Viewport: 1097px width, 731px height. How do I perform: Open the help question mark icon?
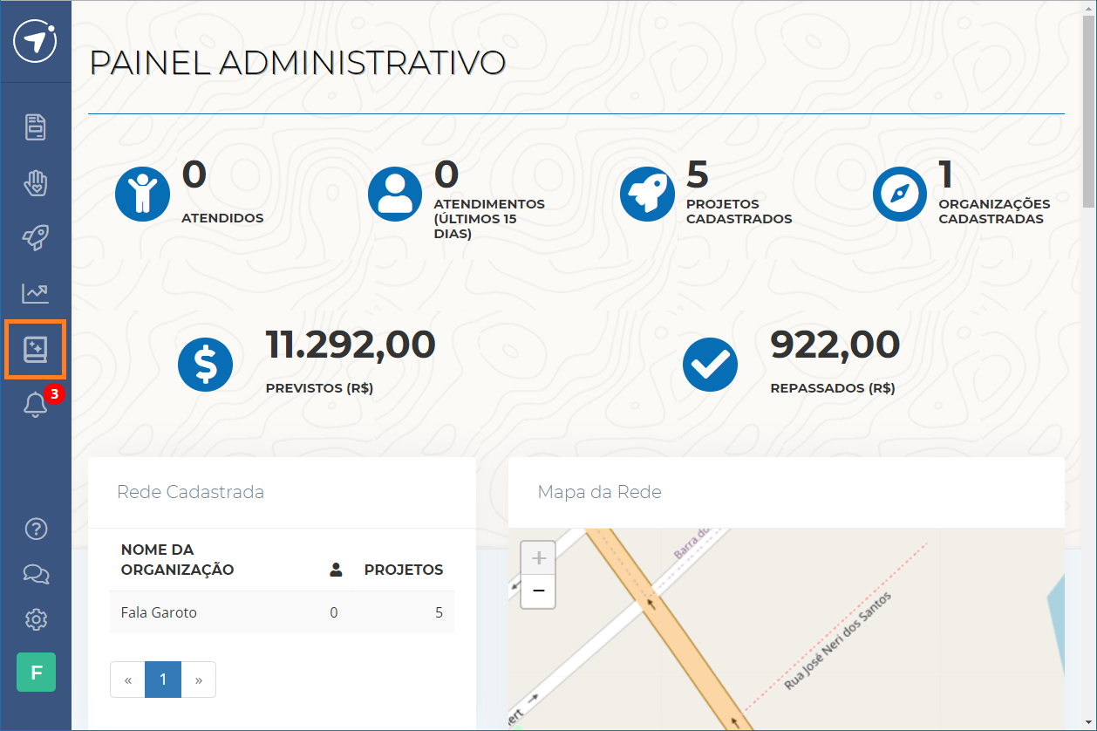click(x=36, y=529)
